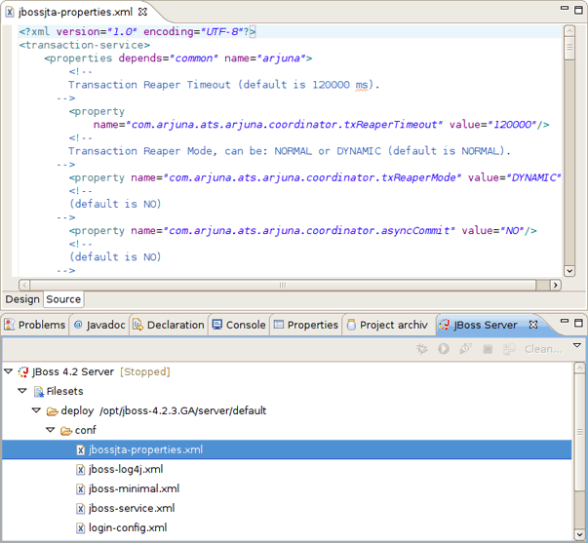Image resolution: width=588 pixels, height=543 pixels.
Task: Click the Clean... toolbar button
Action: [543, 349]
